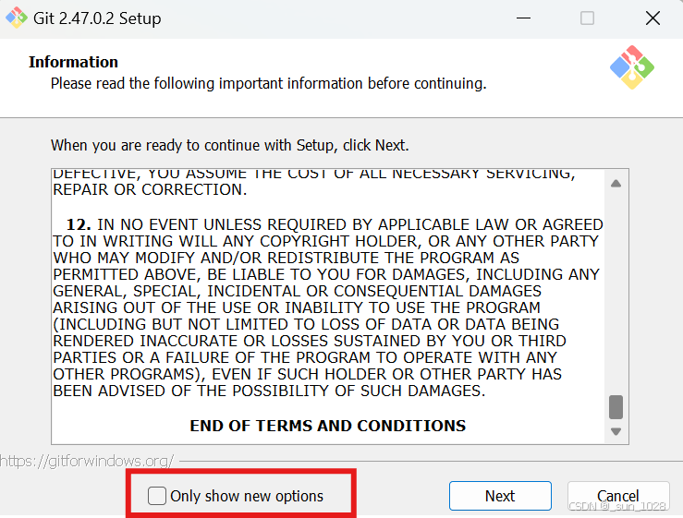683x518 pixels.
Task: Click the 'Please read the following important information' subtitle
Action: (268, 83)
